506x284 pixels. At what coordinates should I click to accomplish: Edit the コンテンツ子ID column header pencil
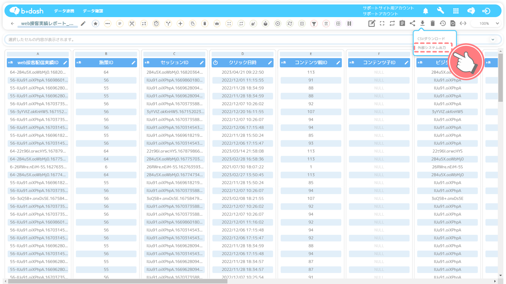tap(407, 62)
